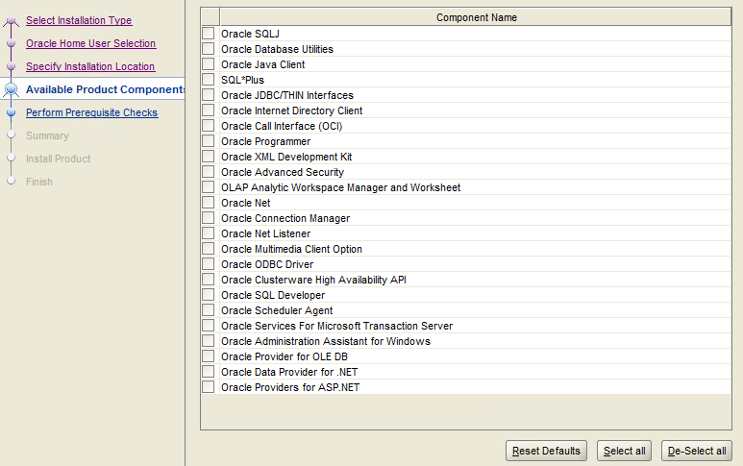Click the Component Name column header

tap(476, 17)
